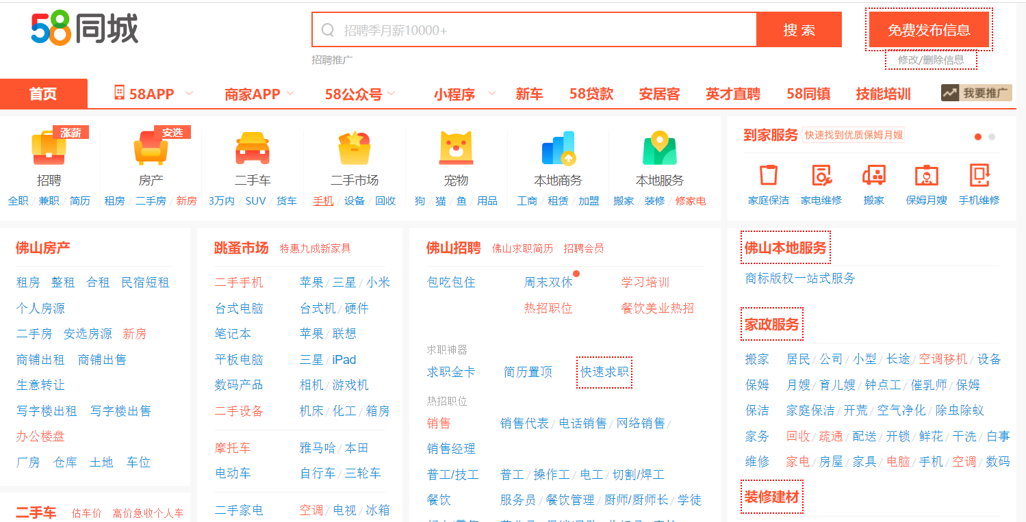
Task: Select the 家庭保洁 service icon
Action: tap(769, 176)
